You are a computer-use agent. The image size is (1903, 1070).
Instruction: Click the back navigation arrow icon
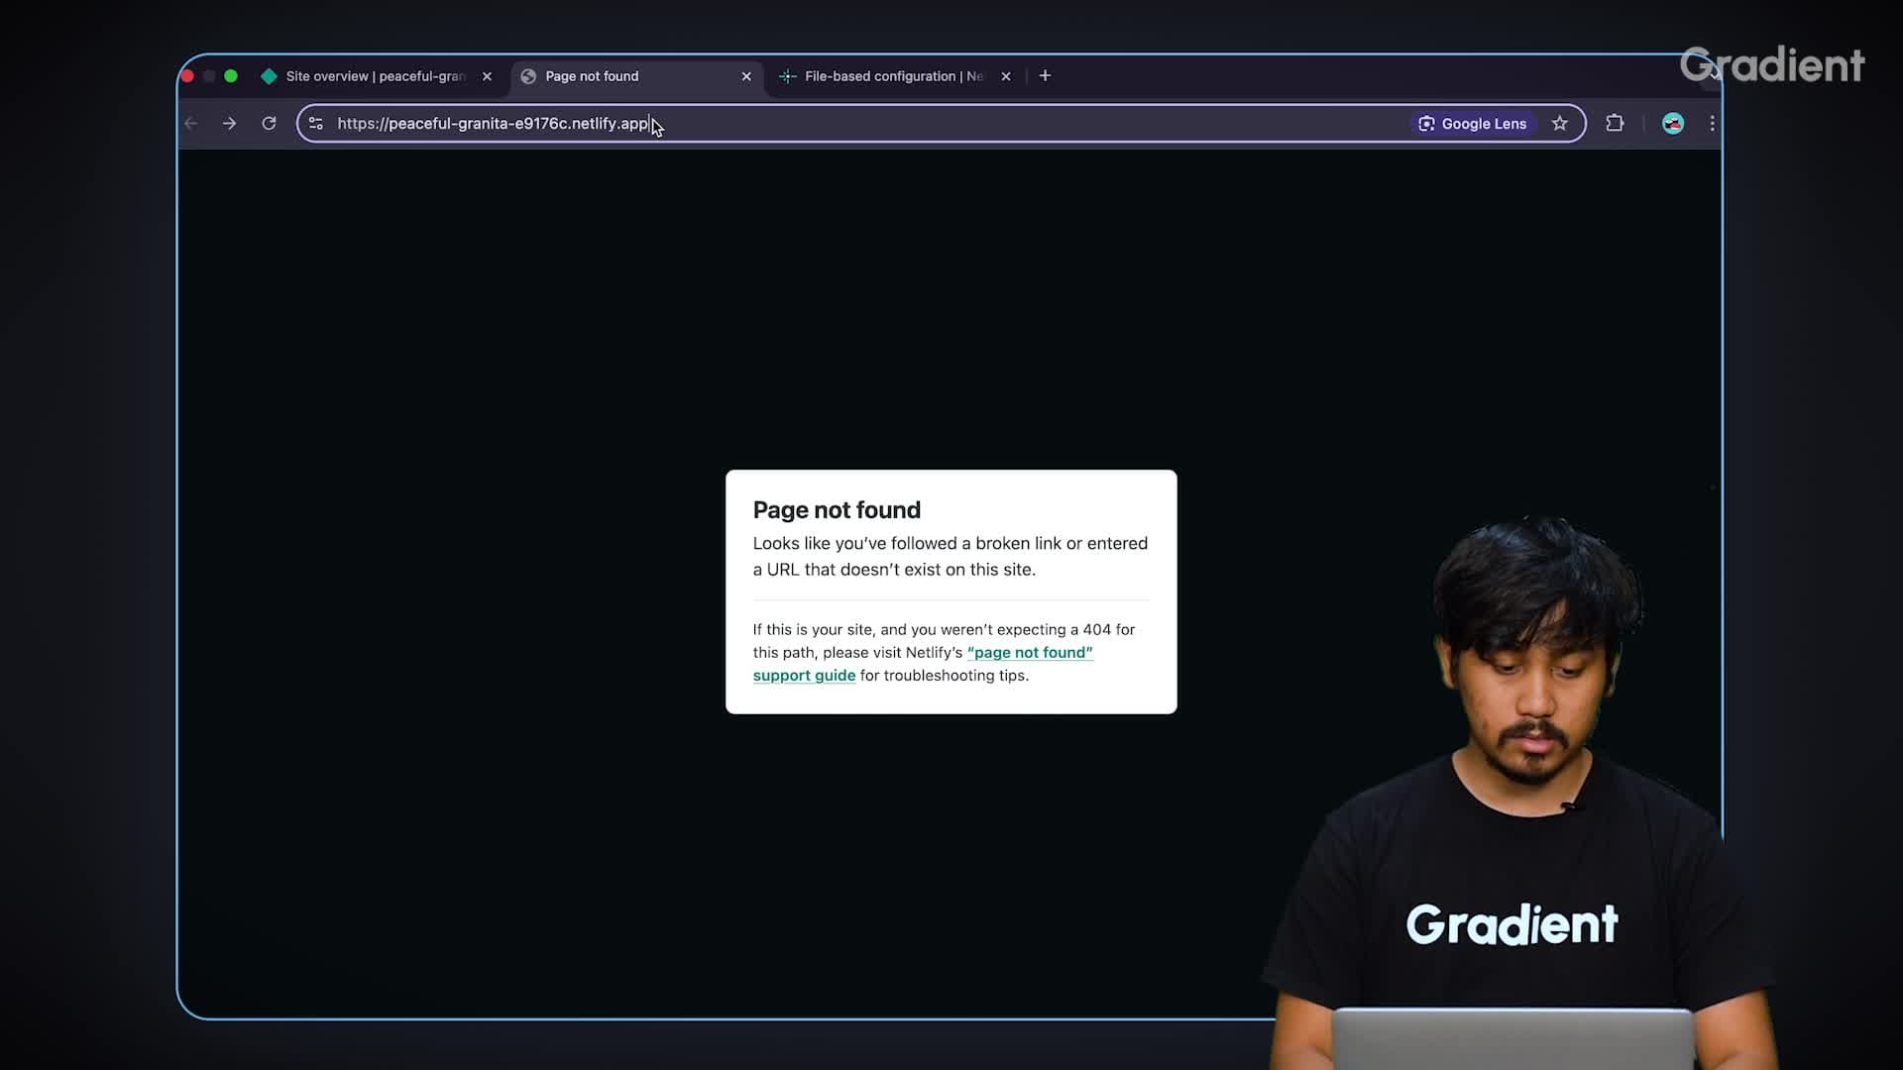(192, 123)
